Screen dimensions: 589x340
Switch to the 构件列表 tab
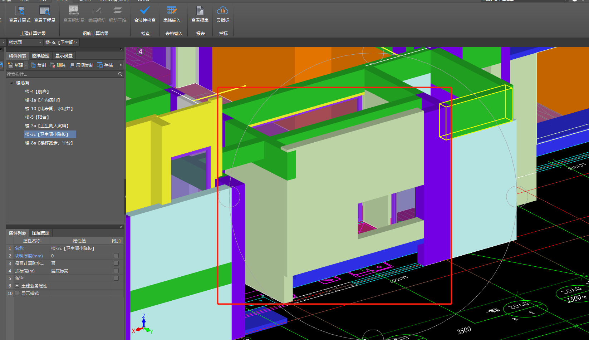[18, 56]
